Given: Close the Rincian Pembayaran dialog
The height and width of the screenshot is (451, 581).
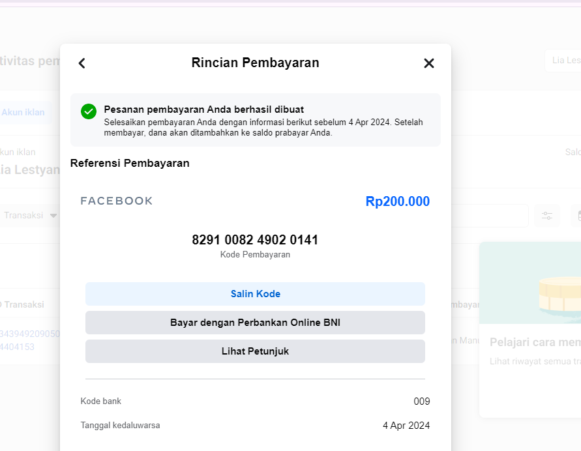Looking at the screenshot, I should 428,63.
